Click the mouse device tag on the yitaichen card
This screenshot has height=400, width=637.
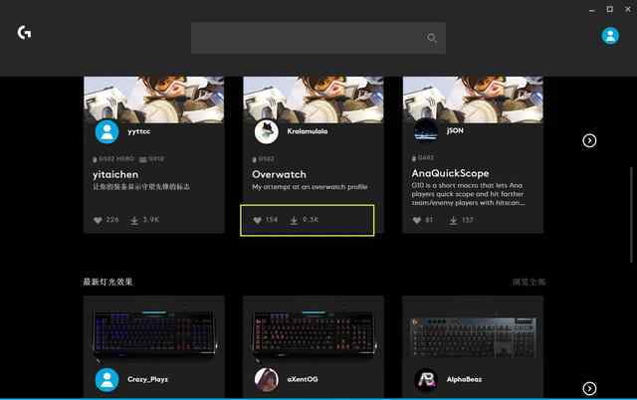(113, 159)
